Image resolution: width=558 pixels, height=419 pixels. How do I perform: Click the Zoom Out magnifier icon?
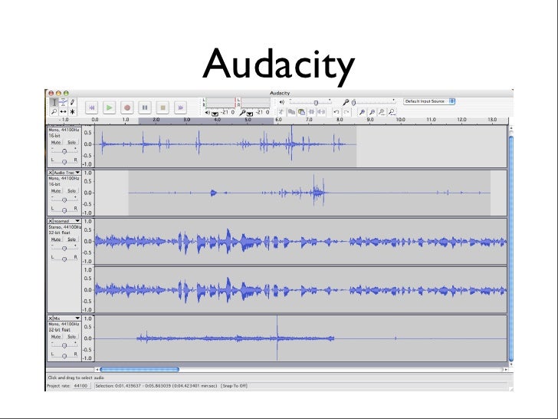pos(372,112)
